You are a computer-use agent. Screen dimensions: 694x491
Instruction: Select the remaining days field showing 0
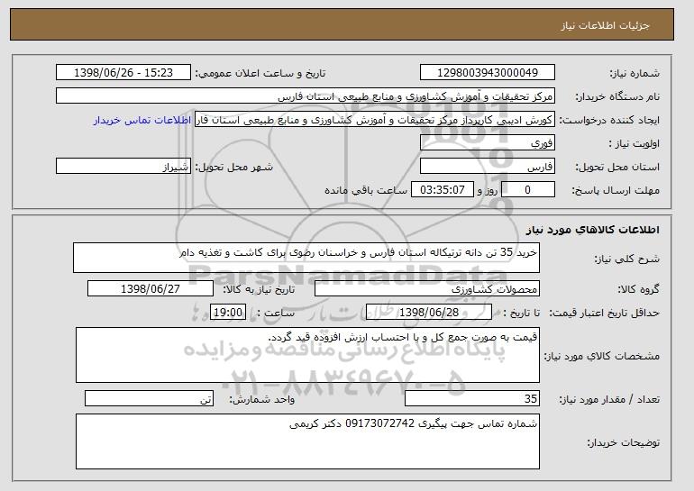[528, 190]
